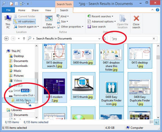Select This PC in navigation pane
The width and height of the screenshot is (162, 132).
tap(14, 51)
